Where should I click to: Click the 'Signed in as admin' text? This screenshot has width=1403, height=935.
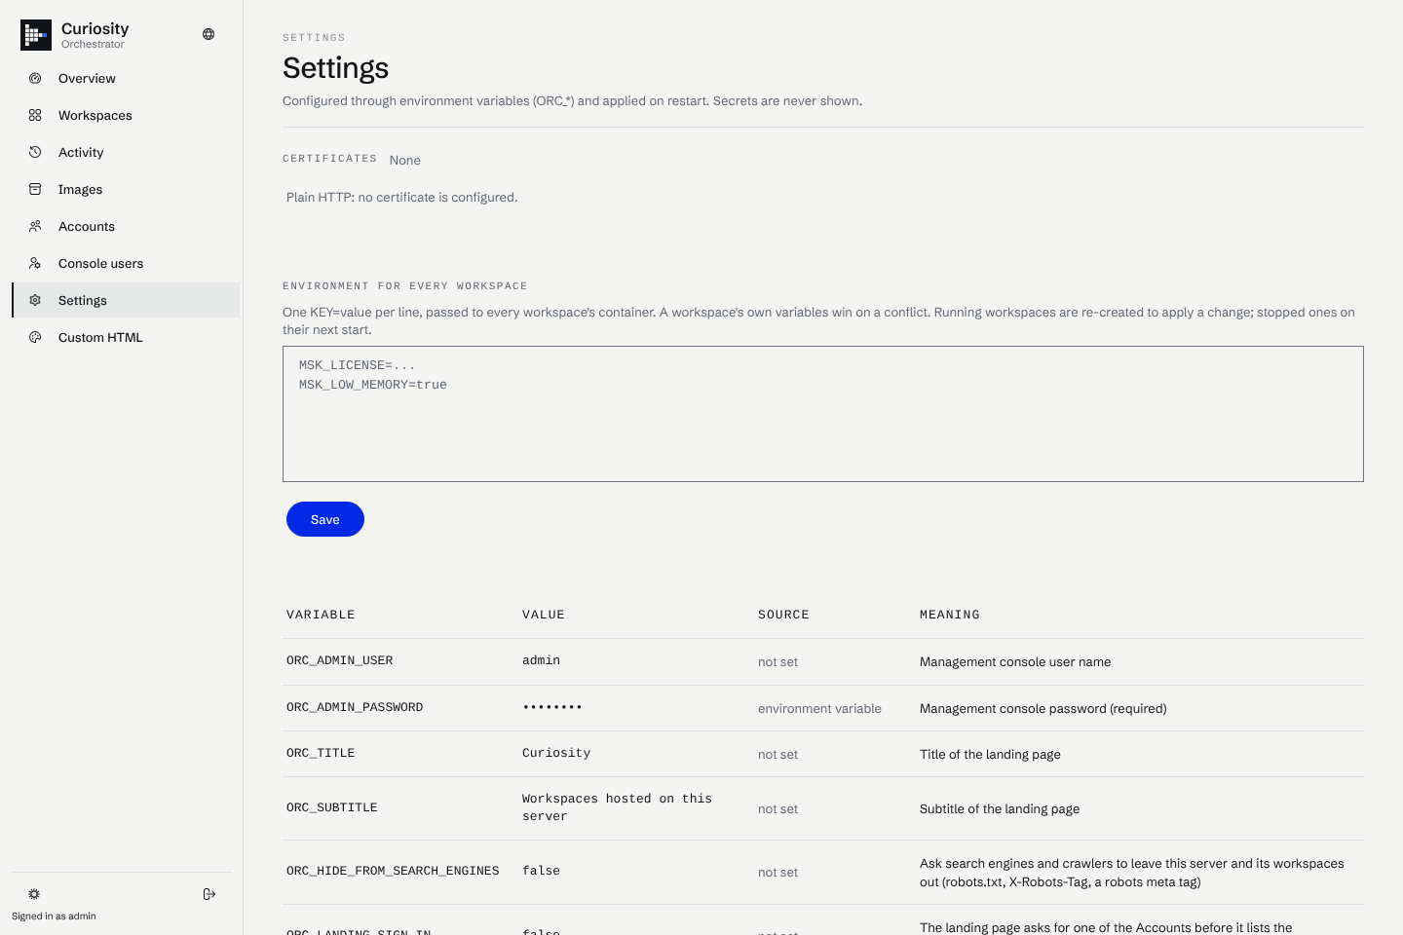(54, 916)
